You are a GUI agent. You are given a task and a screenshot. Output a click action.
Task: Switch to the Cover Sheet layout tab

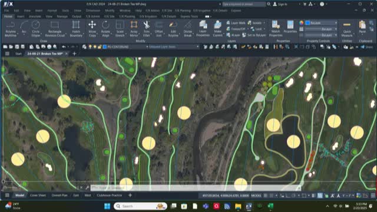(x=38, y=196)
